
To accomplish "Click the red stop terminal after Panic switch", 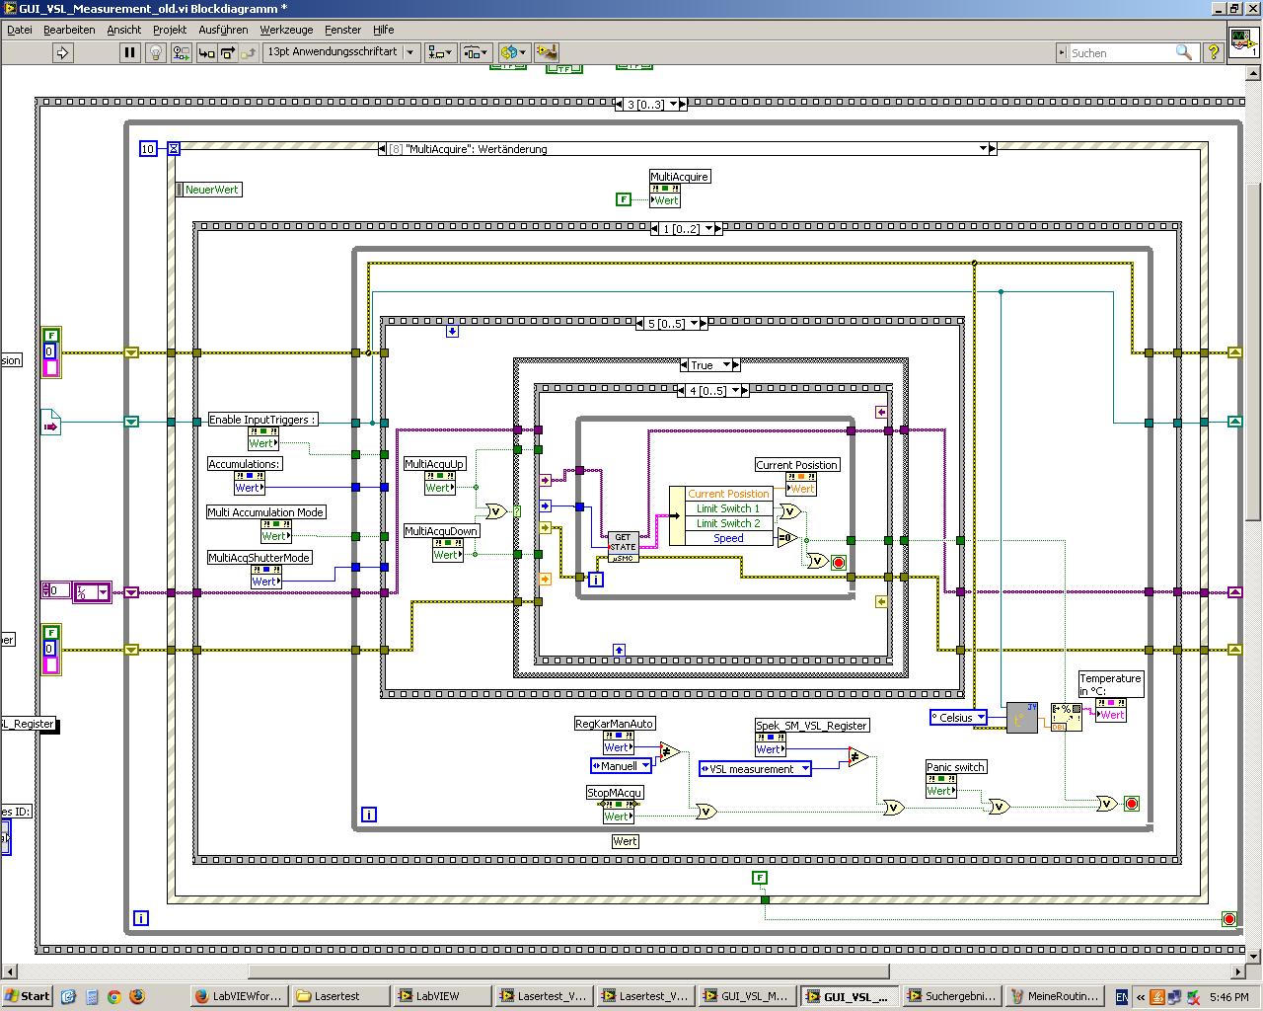I will pos(1132,804).
